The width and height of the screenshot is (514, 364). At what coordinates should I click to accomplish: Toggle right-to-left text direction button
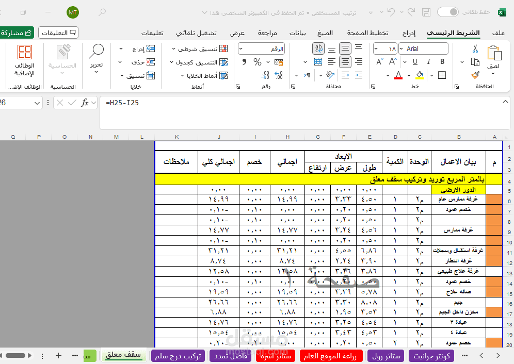tap(307, 75)
